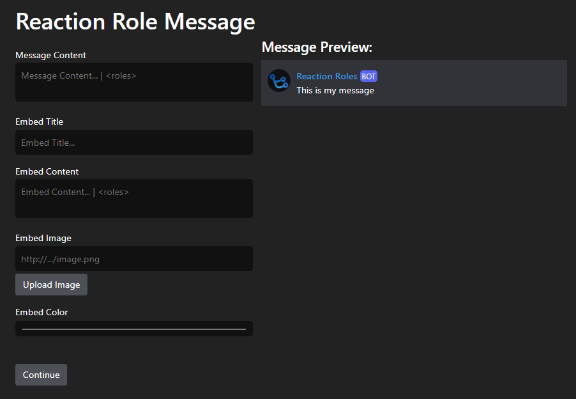Viewport: 576px width, 399px height.
Task: Focus the Embed Content text area
Action: pyautogui.click(x=134, y=198)
